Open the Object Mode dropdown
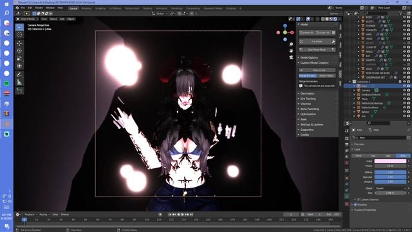412x232 pixels. click(x=27, y=19)
